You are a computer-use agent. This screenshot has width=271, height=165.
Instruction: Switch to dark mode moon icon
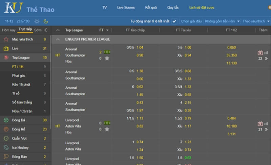click(46, 21)
